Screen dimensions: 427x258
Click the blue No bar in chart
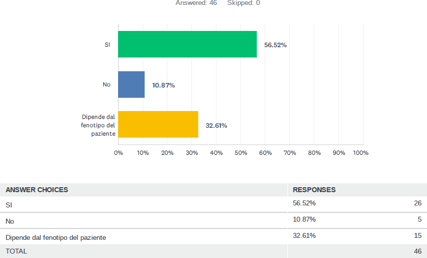[131, 85]
